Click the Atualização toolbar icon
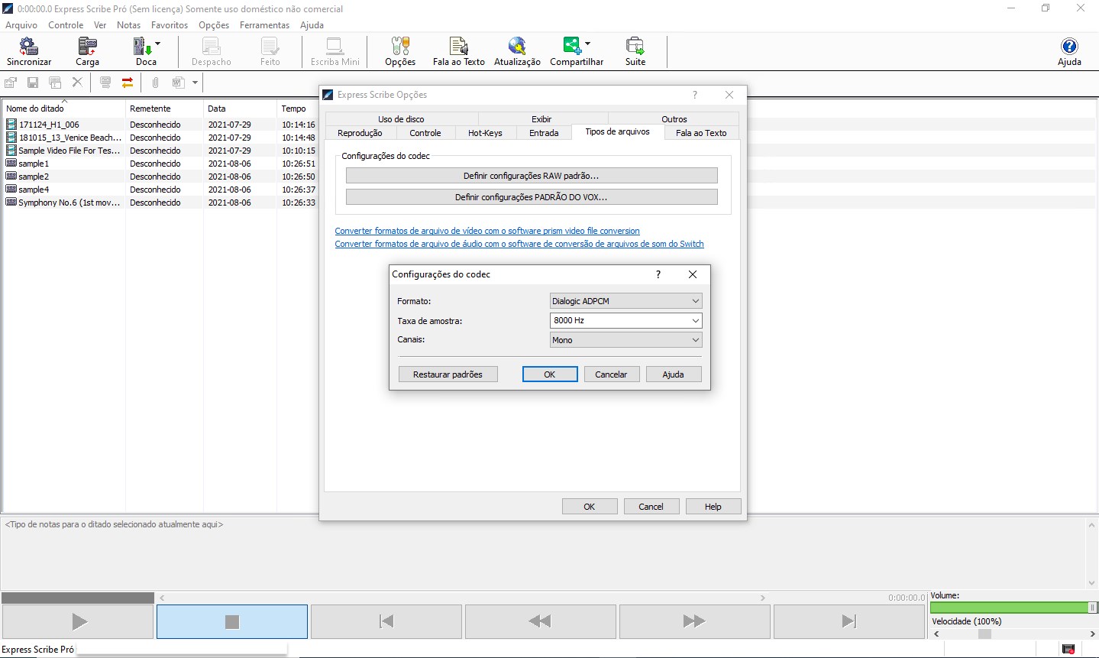Image resolution: width=1099 pixels, height=658 pixels. pos(517,51)
